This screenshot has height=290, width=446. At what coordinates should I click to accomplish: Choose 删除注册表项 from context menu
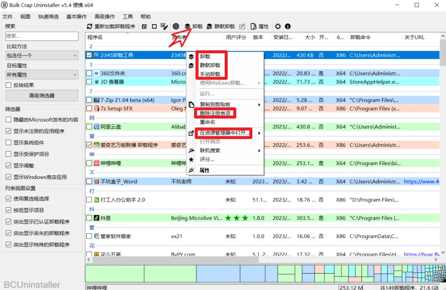[x=215, y=113]
